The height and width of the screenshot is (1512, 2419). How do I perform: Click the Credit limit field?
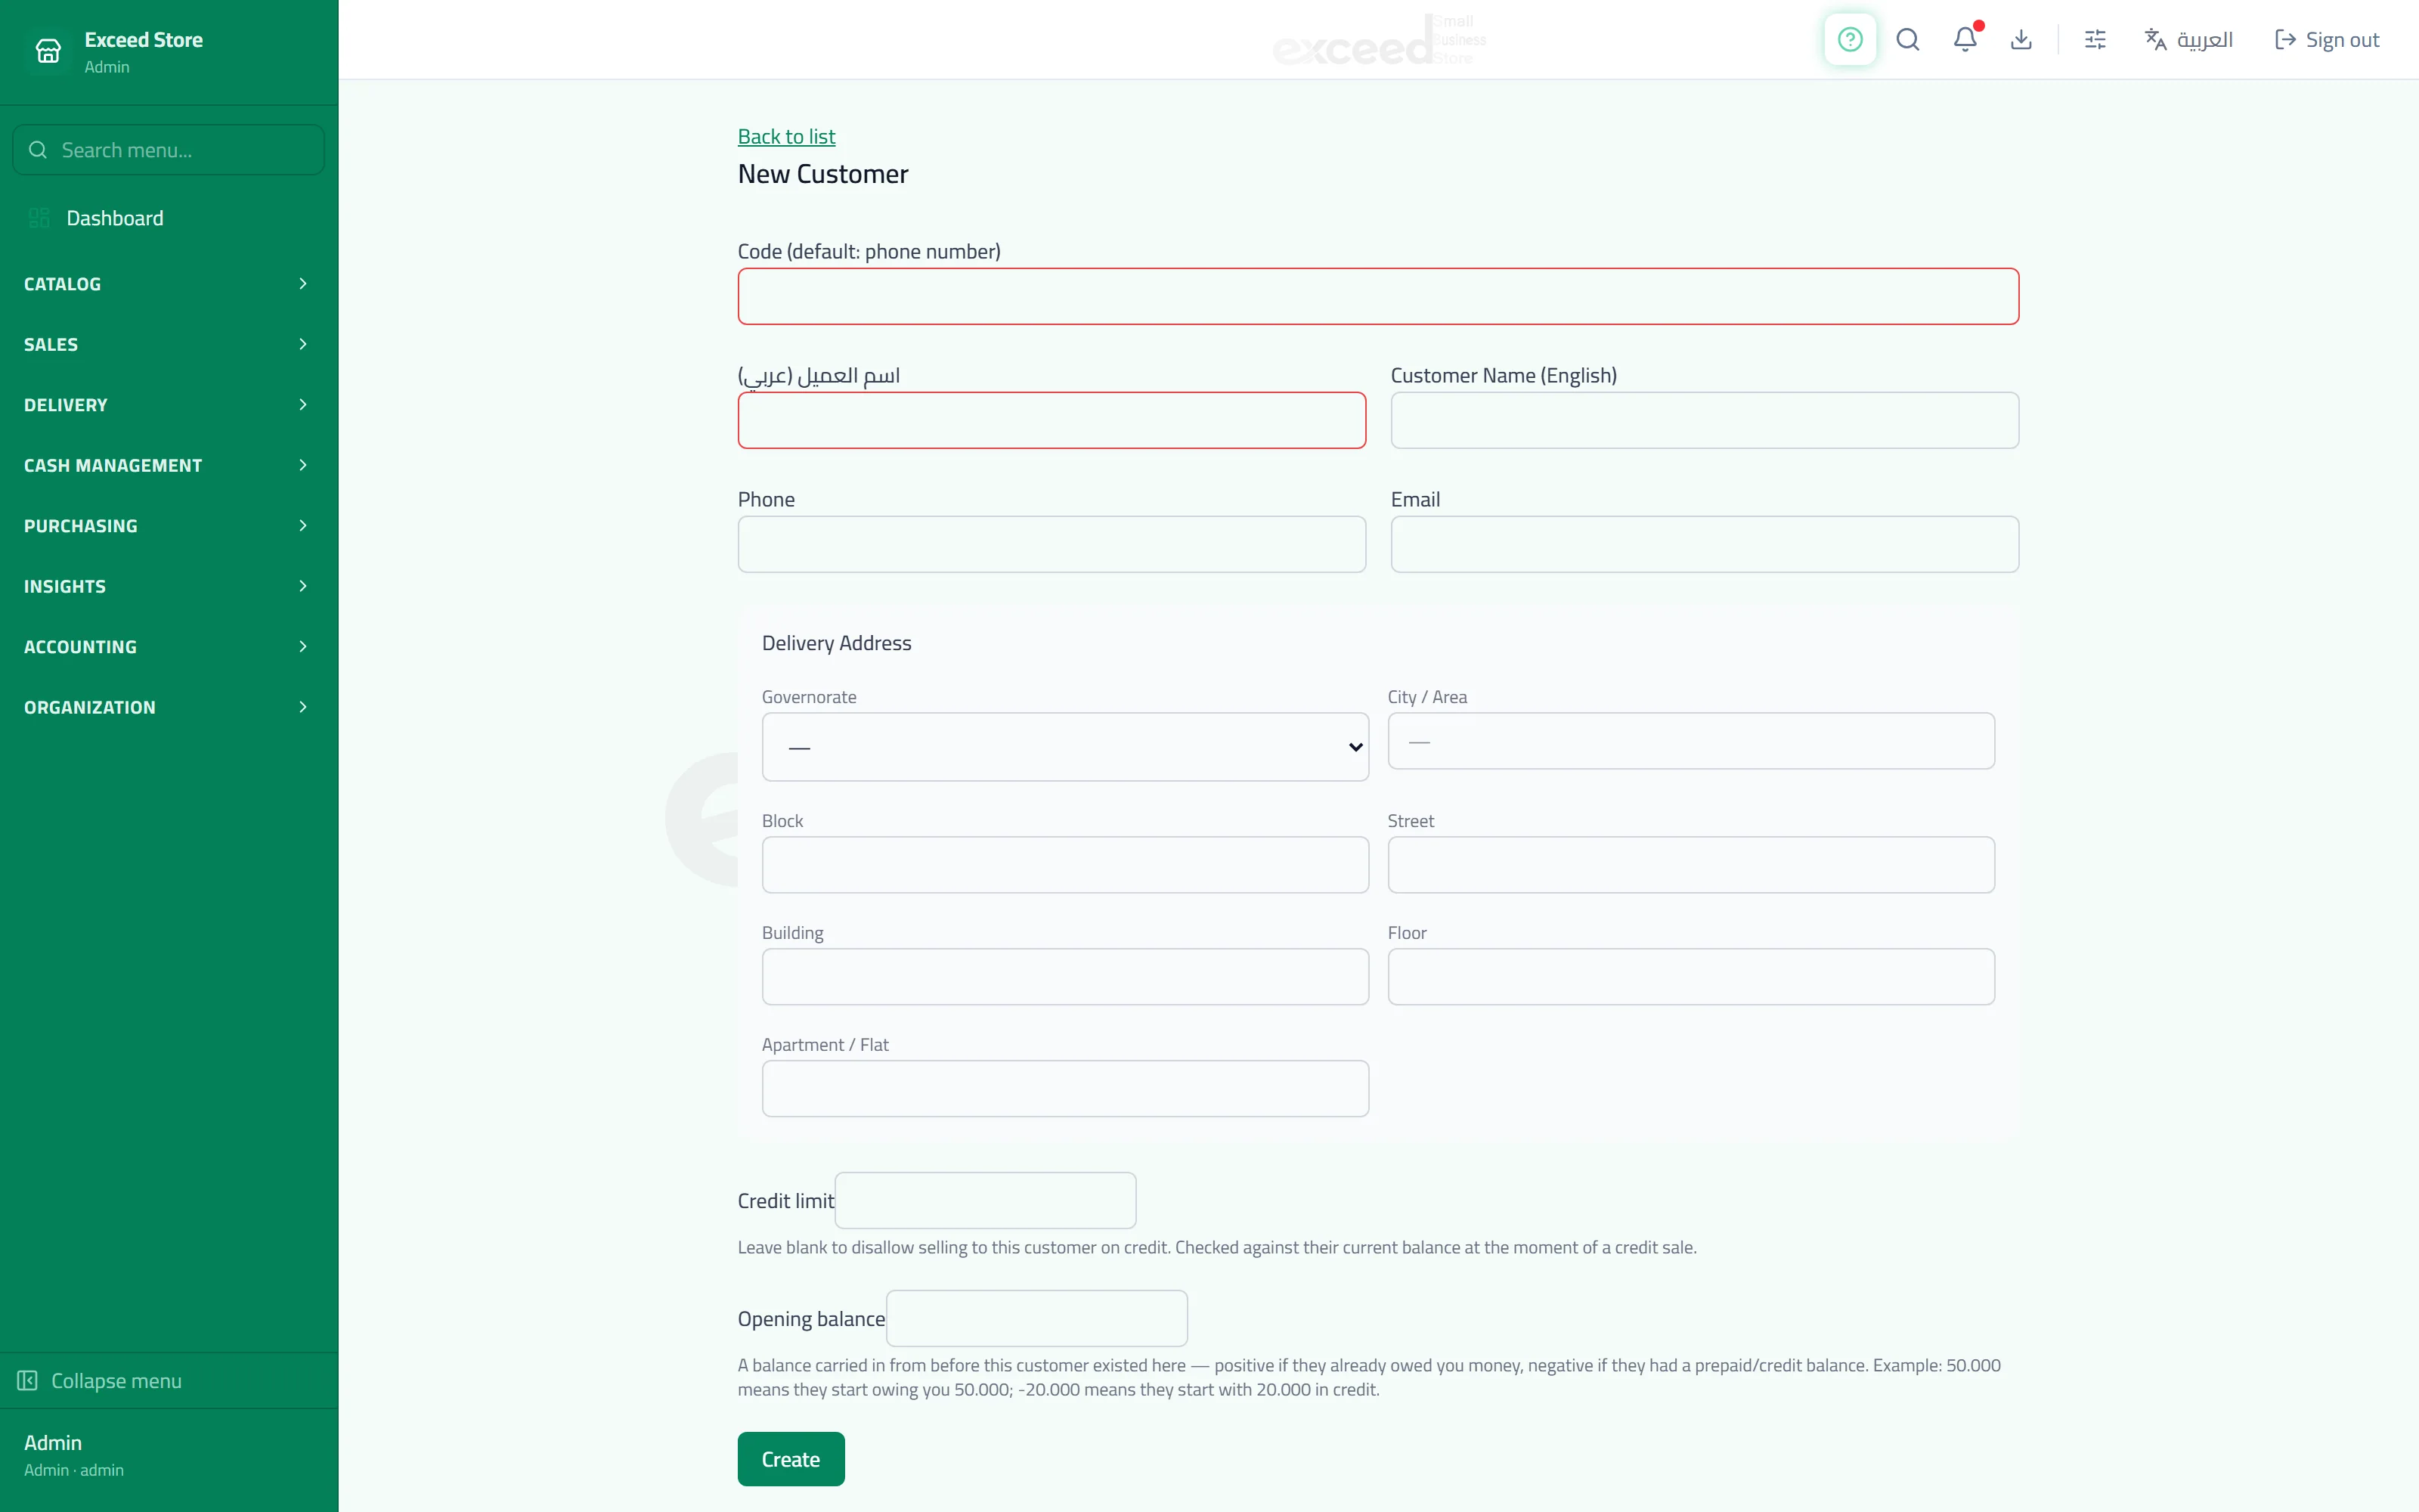click(x=984, y=1200)
